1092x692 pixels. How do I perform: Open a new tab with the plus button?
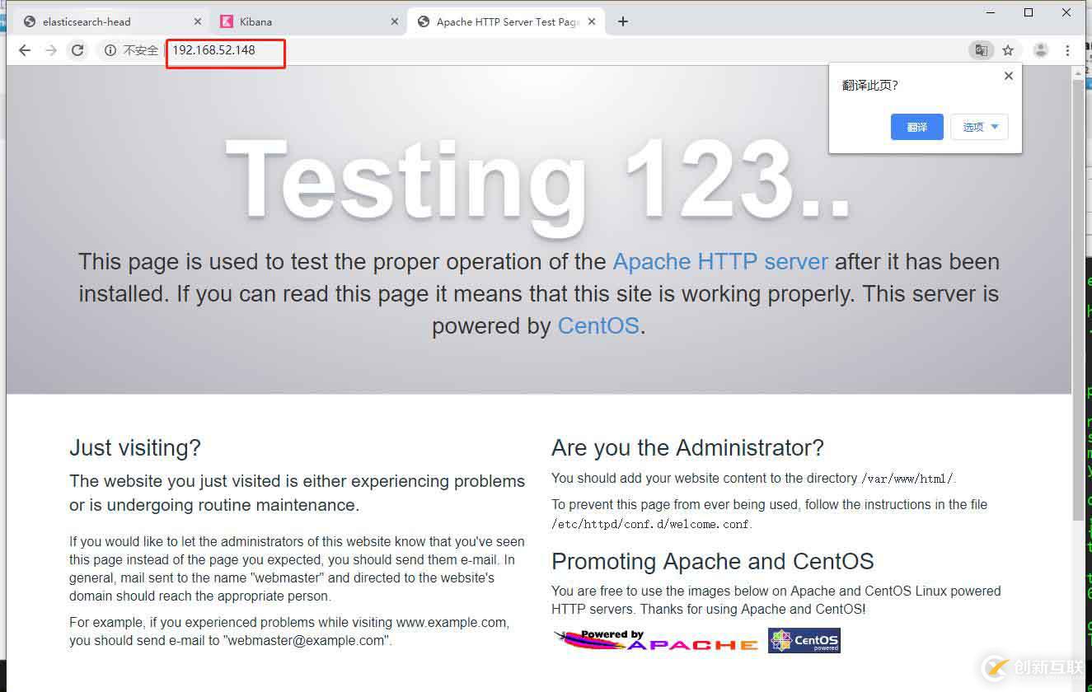click(623, 21)
